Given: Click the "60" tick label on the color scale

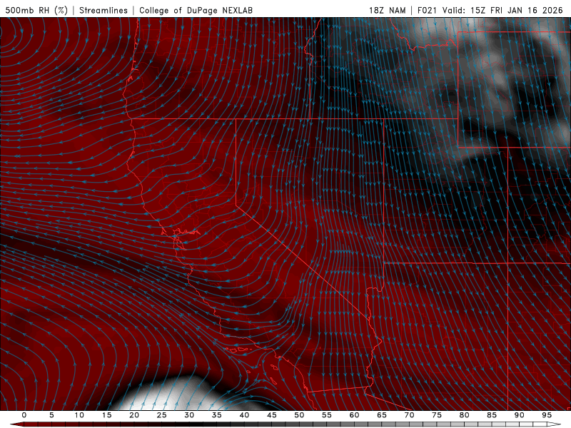Looking at the screenshot, I should pos(354,415).
